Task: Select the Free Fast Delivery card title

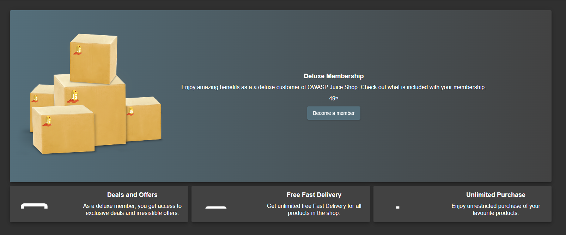Action: tap(314, 195)
